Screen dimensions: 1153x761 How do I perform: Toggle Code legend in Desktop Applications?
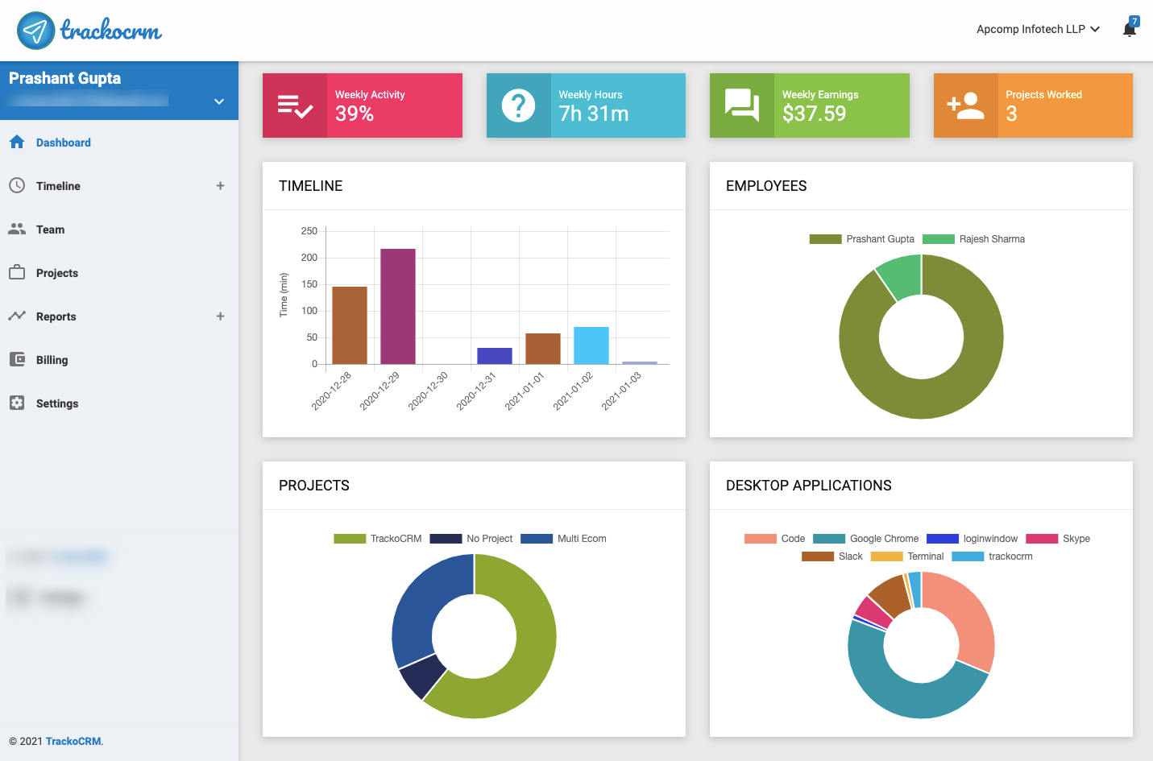(774, 539)
